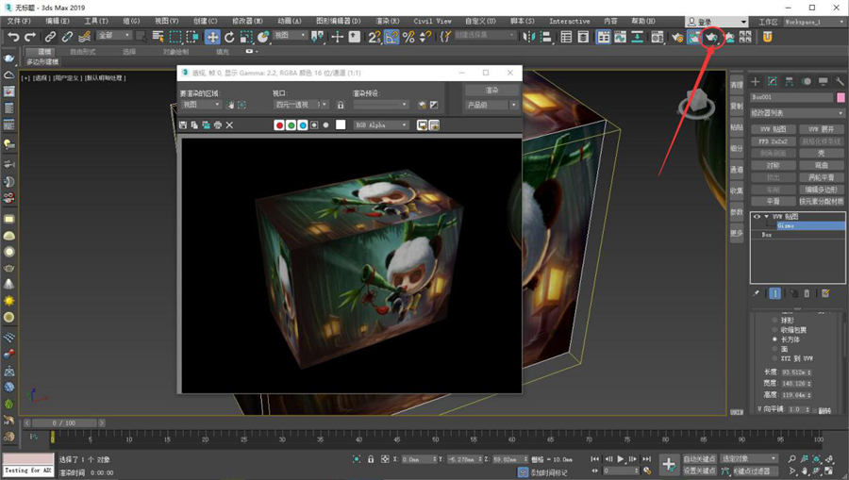Toggle the 2.5D Snaps icon
The width and height of the screenshot is (849, 480).
(x=375, y=37)
